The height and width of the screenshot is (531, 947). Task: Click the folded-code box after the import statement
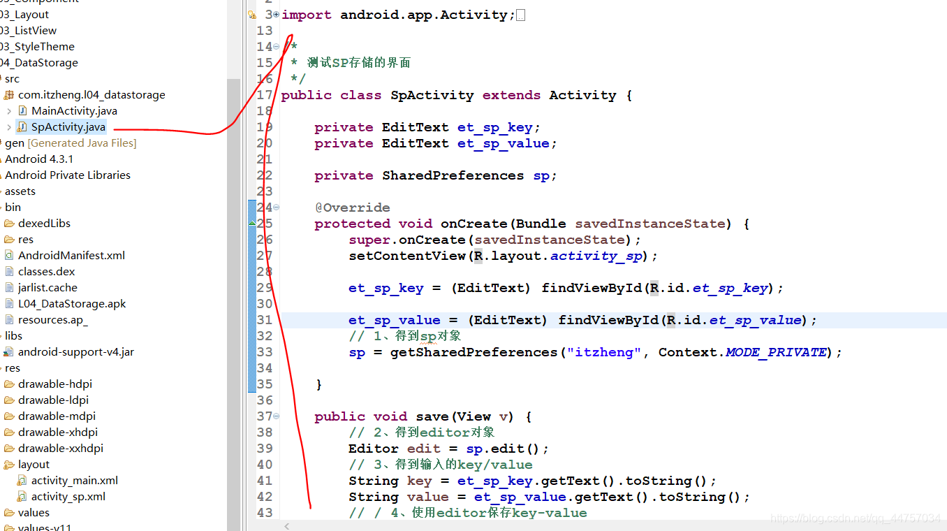tap(521, 15)
